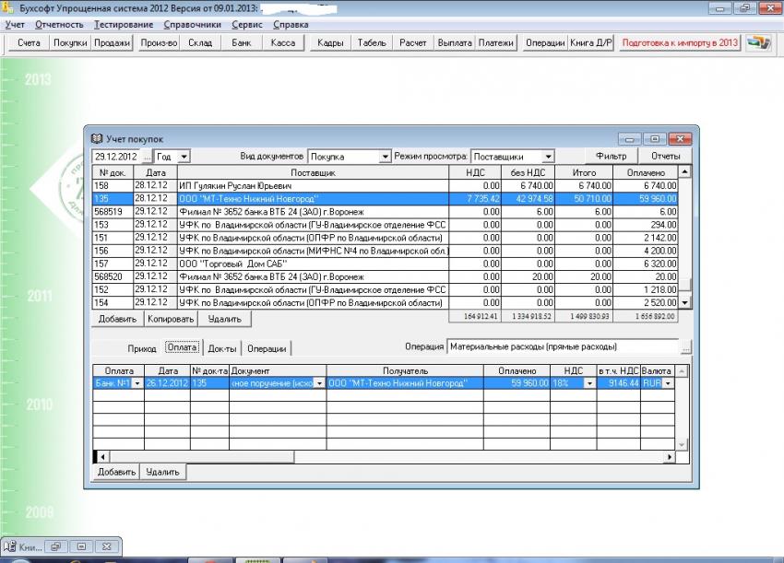Image resolution: width=784 pixels, height=563 pixels.
Task: Click the Книга Д/Р toolbar button
Action: click(593, 43)
